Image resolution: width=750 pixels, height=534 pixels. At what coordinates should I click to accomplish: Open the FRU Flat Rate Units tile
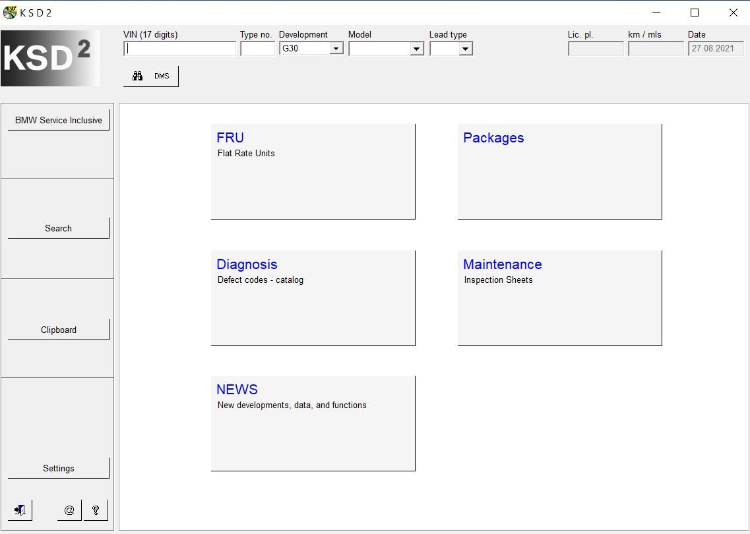tap(313, 171)
